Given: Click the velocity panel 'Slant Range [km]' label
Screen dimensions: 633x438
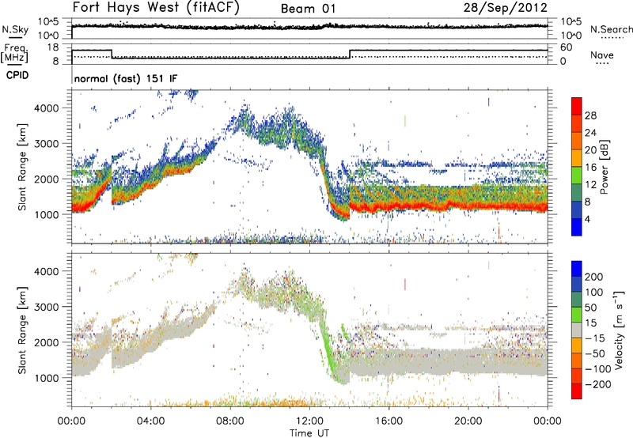Looking at the screenshot, I should (22, 330).
